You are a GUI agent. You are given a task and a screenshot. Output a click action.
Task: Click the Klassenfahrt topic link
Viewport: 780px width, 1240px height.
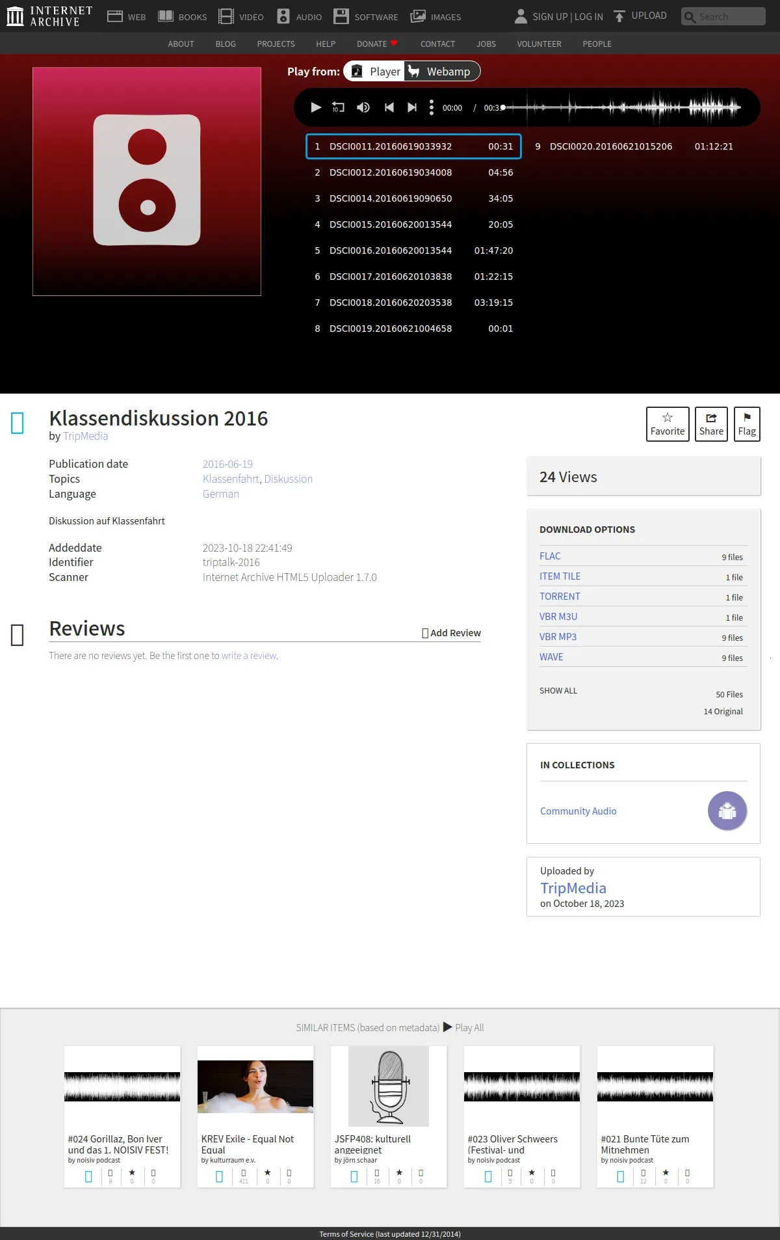tap(231, 479)
